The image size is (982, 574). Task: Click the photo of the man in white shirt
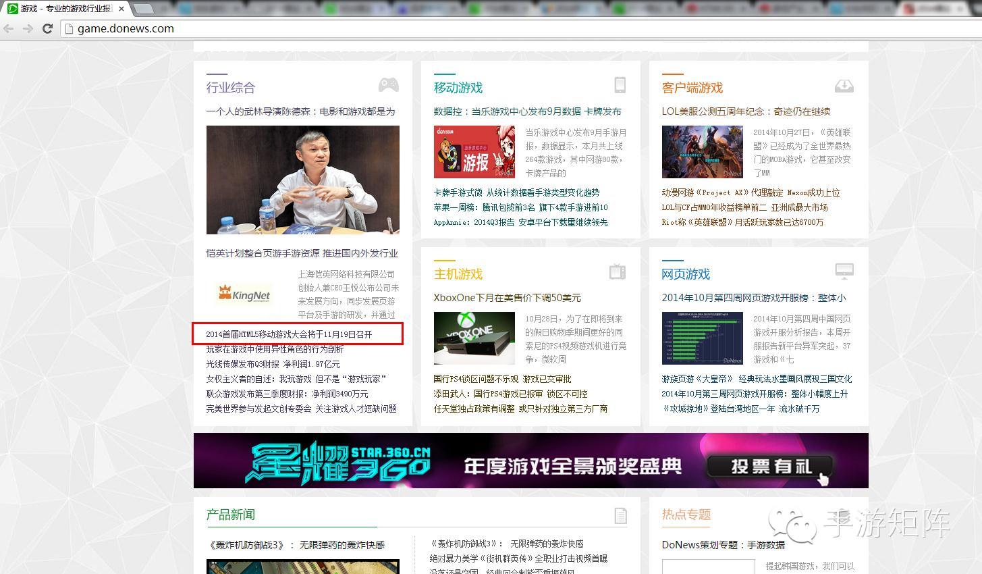coord(303,180)
